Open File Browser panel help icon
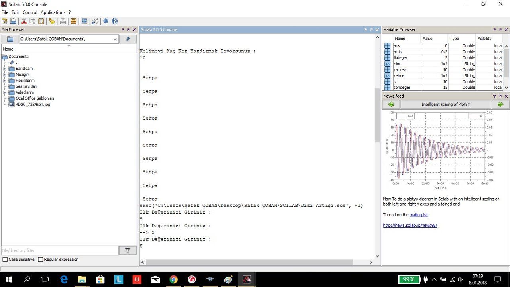 pyautogui.click(x=123, y=30)
